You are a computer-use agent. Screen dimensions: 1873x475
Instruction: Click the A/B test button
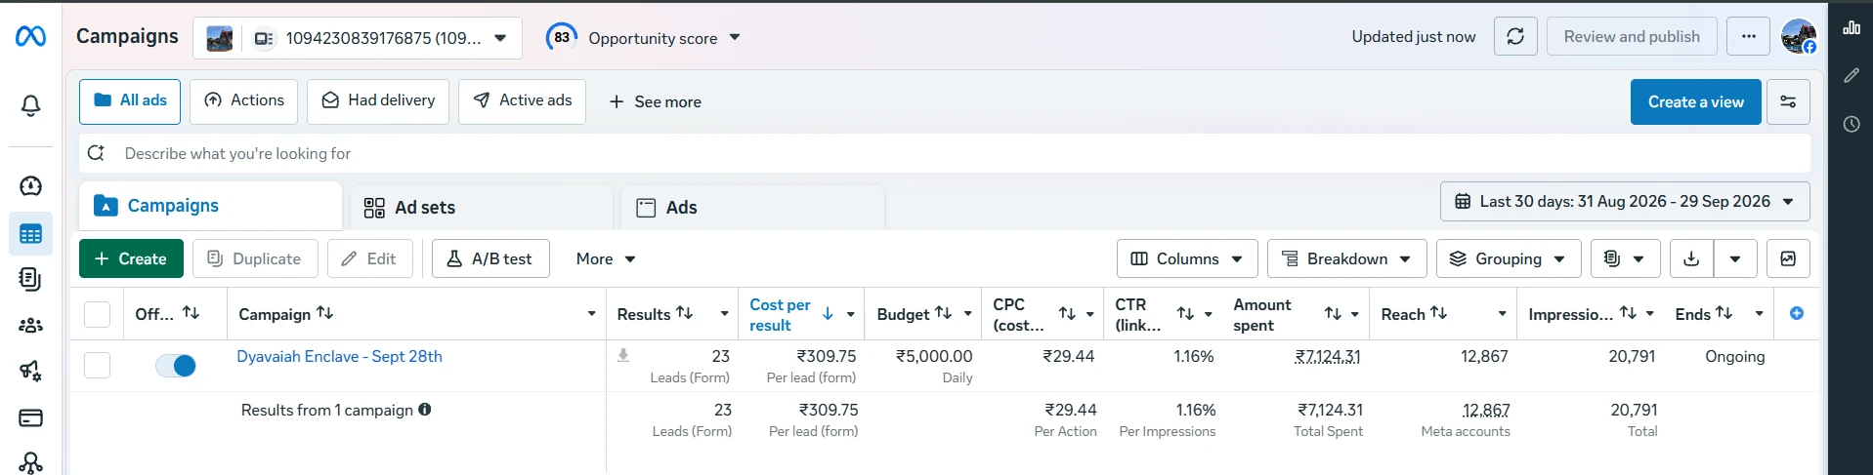pyautogui.click(x=490, y=258)
